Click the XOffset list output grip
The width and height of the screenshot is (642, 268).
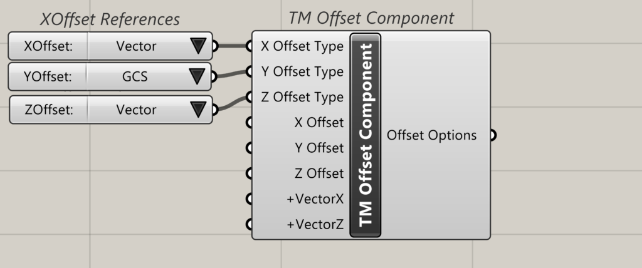(x=216, y=46)
